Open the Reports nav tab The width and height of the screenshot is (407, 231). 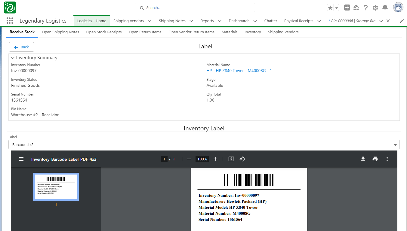pos(207,21)
